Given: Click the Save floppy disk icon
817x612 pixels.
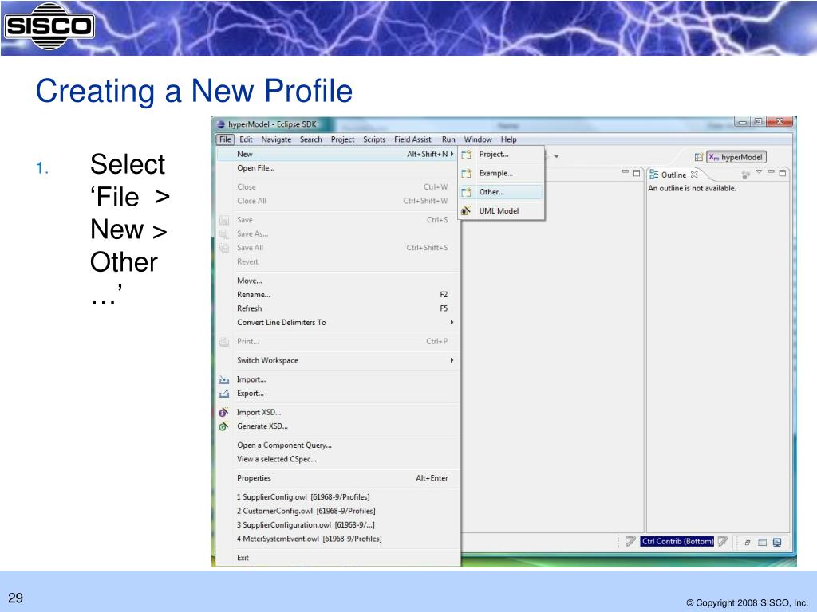Looking at the screenshot, I should point(224,220).
